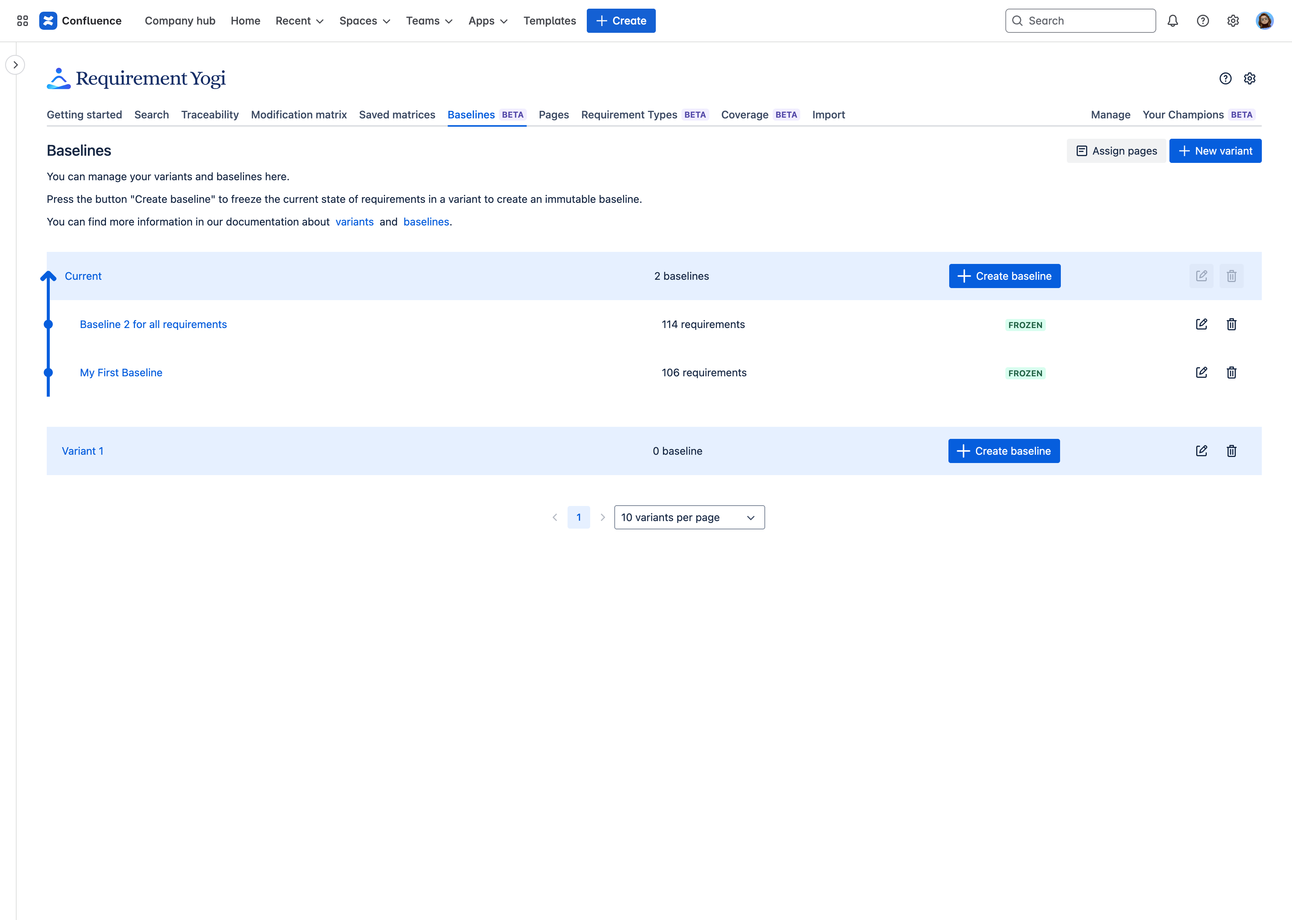Click the app switcher grid icon
The image size is (1292, 920).
coord(23,21)
